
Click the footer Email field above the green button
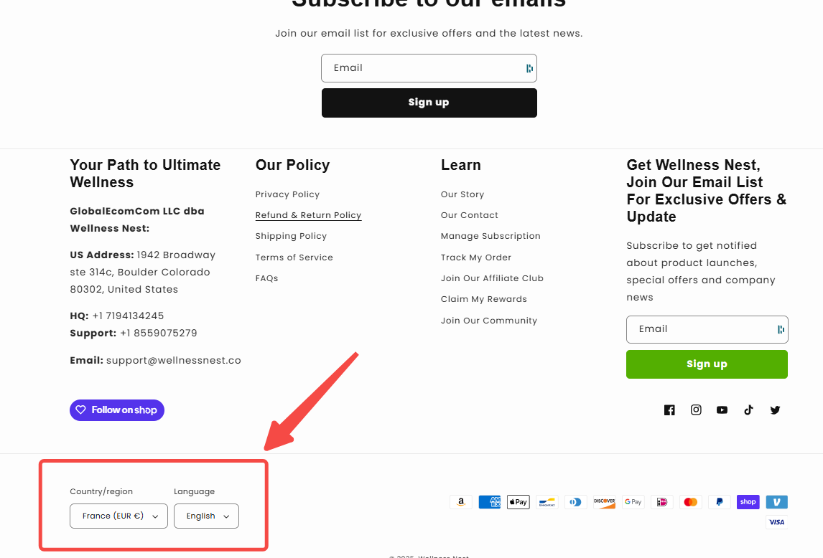(x=700, y=329)
